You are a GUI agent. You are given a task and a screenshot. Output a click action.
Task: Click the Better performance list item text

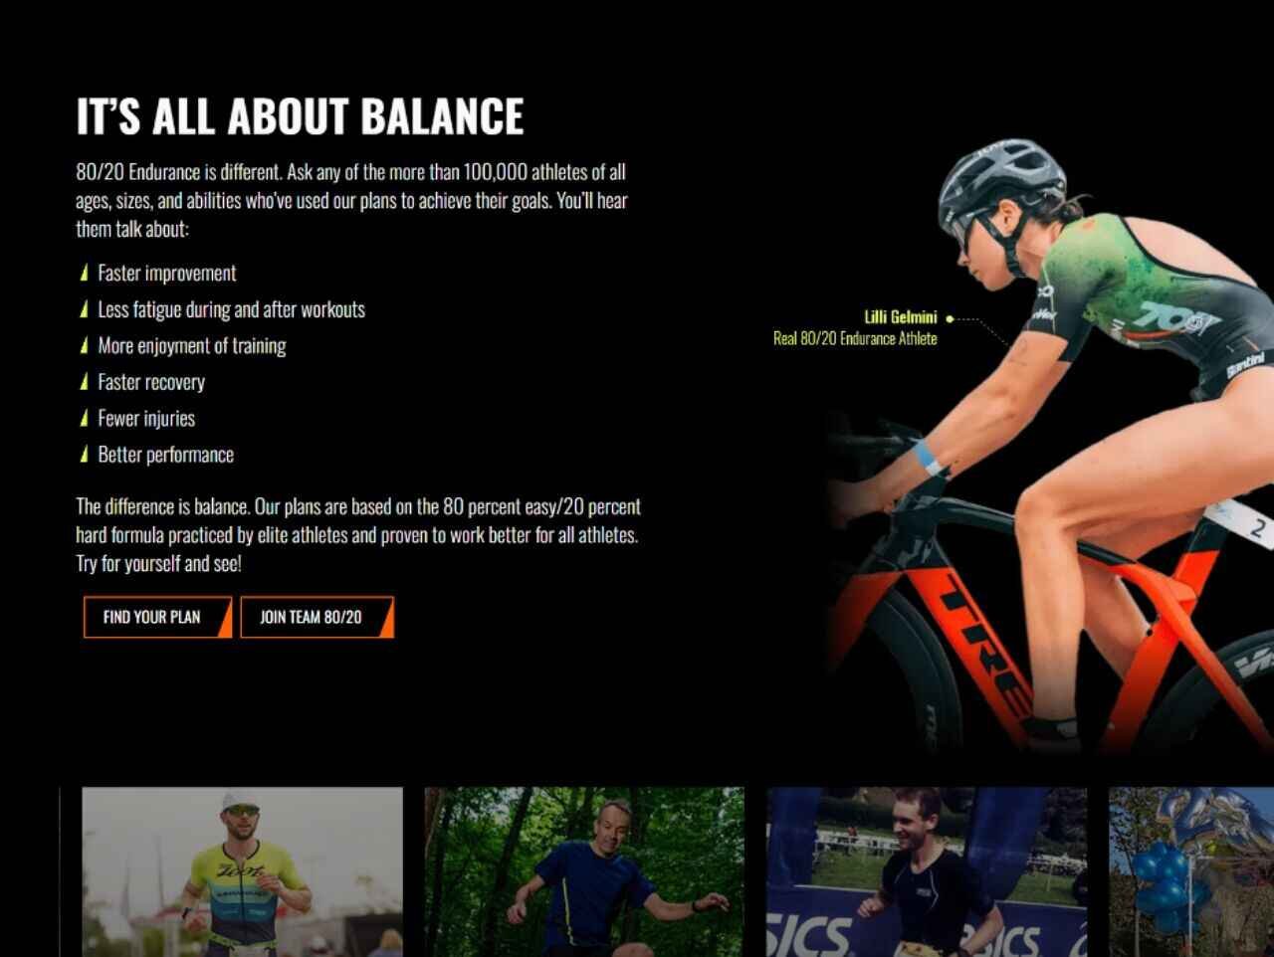165,455
